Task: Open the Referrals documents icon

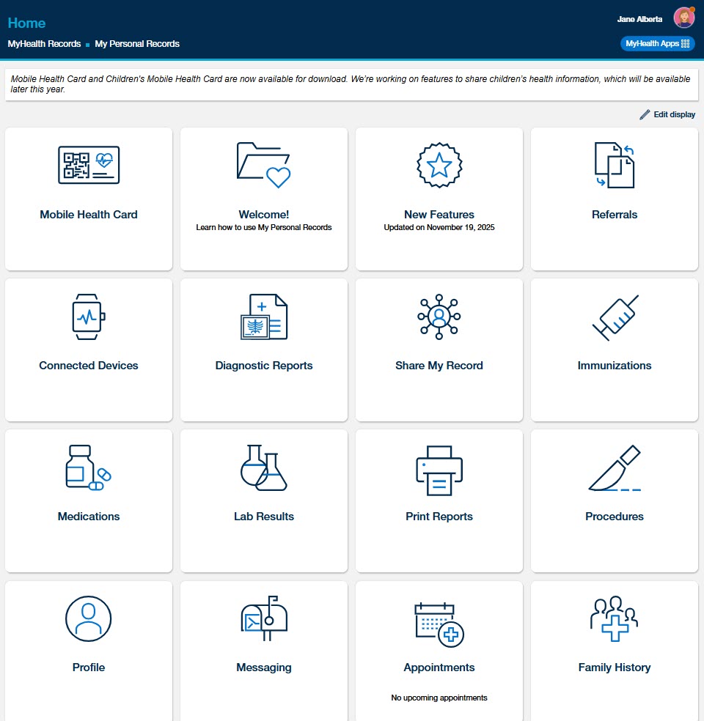Action: (615, 165)
